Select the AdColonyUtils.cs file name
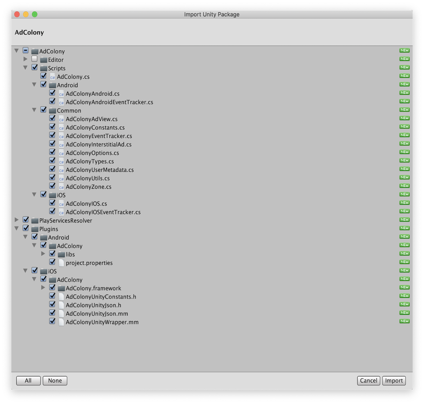This screenshot has width=424, height=404. [x=88, y=178]
